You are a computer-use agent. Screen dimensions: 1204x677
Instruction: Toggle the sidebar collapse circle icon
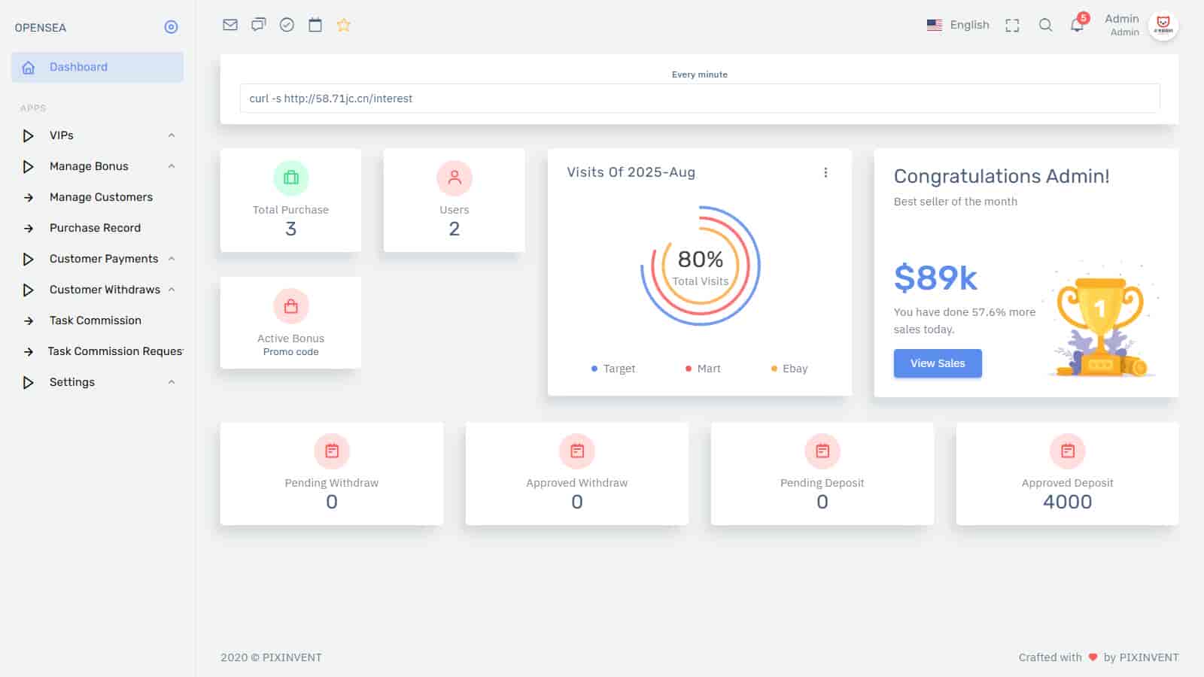coord(171,27)
